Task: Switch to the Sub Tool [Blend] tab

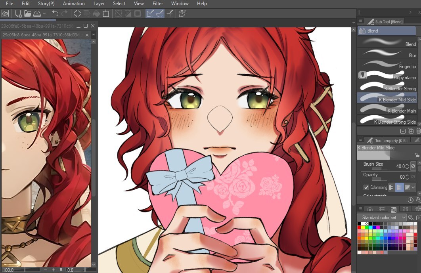Action: pyautogui.click(x=387, y=22)
